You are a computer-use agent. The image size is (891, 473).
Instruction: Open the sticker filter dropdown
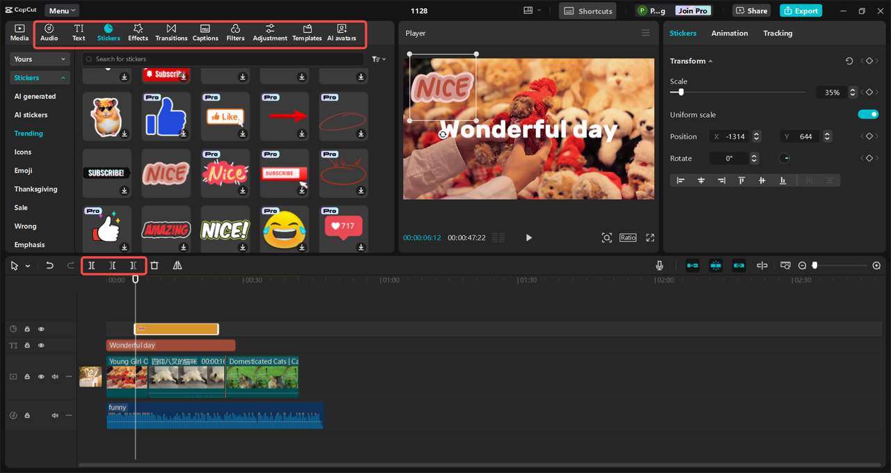pyautogui.click(x=379, y=59)
